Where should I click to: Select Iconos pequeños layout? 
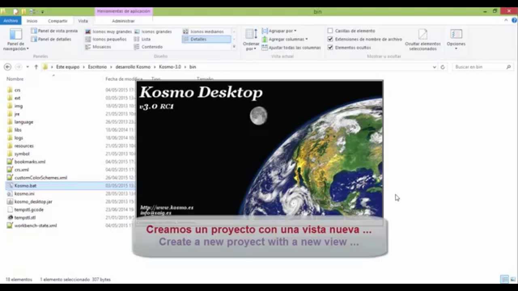click(106, 39)
